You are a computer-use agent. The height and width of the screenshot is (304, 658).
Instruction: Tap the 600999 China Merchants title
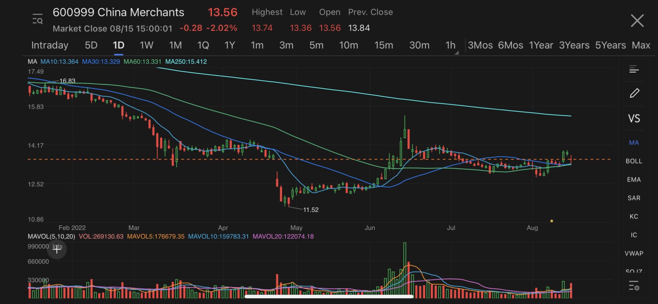click(119, 12)
